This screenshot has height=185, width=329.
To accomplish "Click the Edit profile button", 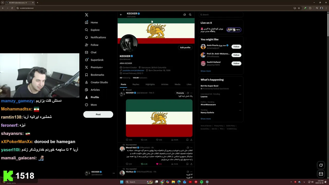I will [x=185, y=48].
